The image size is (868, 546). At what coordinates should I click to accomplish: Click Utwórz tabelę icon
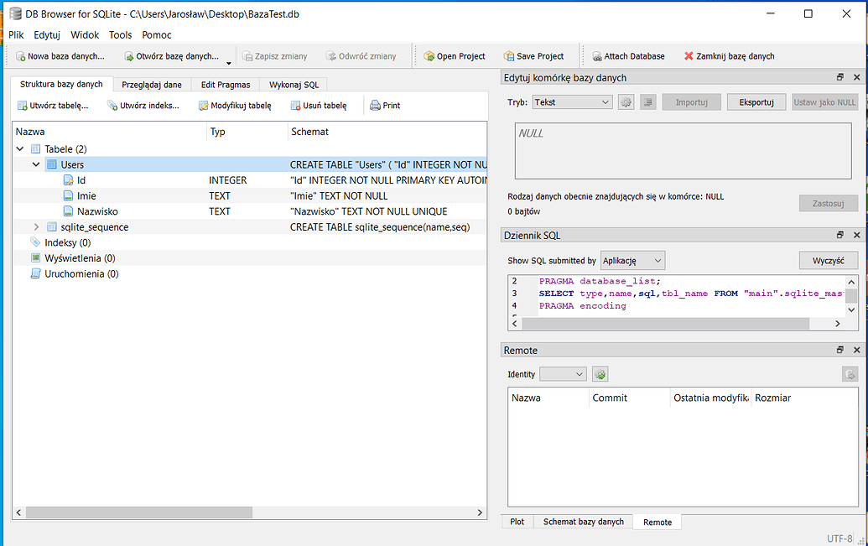coord(23,106)
